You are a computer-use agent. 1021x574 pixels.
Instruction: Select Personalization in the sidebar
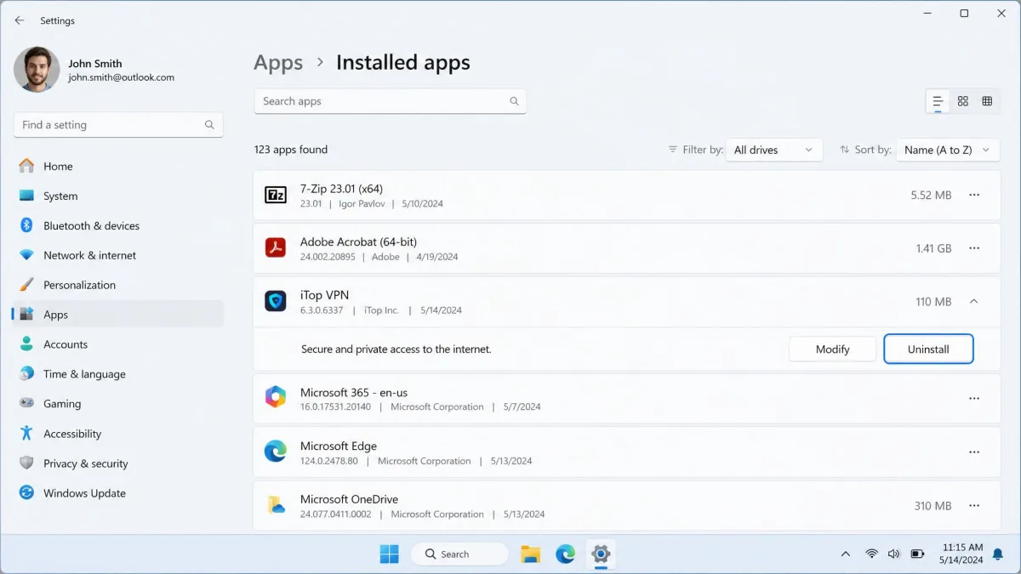118,285
